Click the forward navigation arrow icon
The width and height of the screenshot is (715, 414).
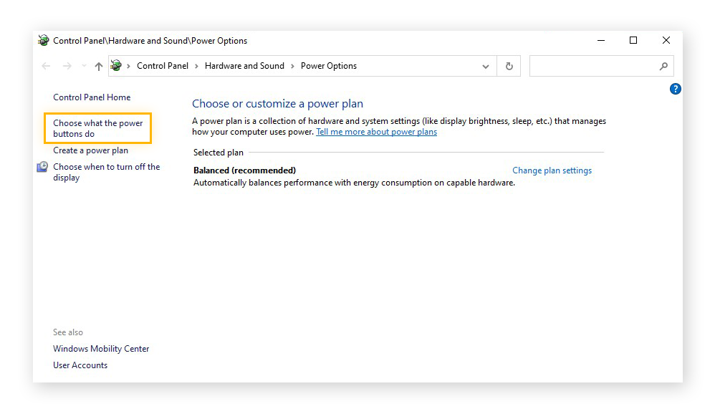point(66,66)
